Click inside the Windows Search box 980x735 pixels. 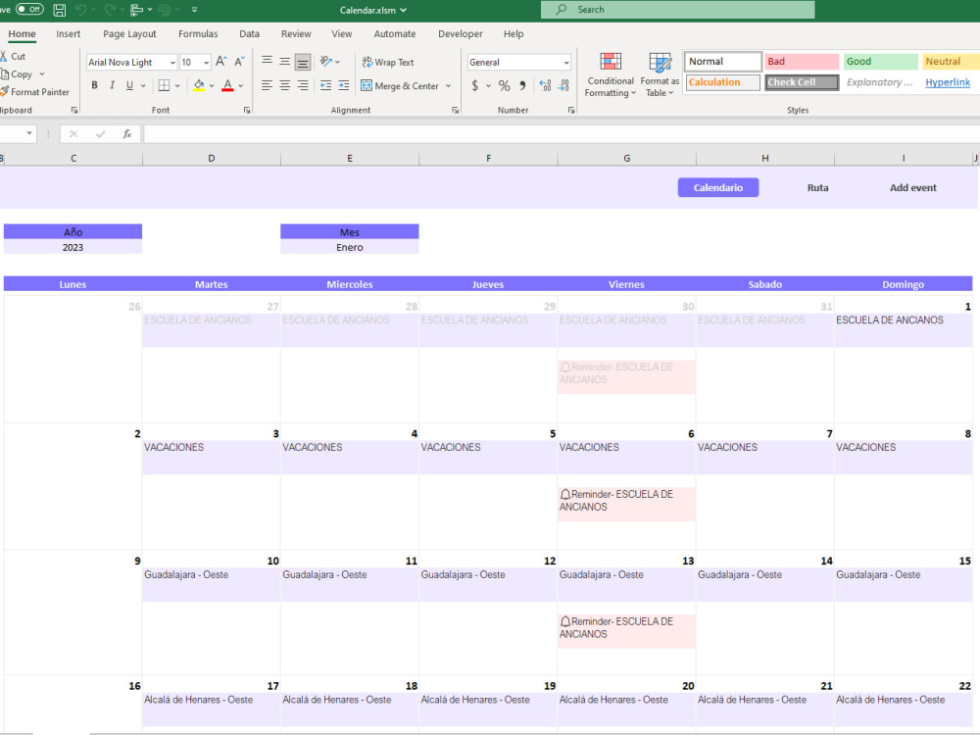pyautogui.click(x=675, y=9)
